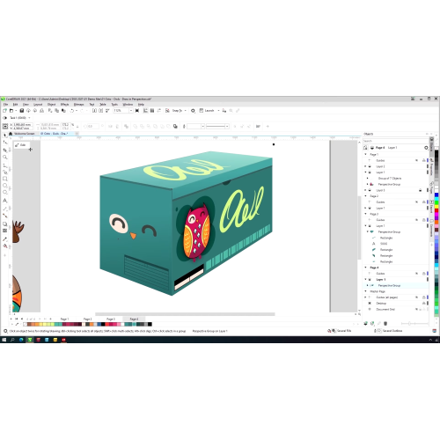The height and width of the screenshot is (440, 440).
Task: Pick the yellow swatch in right palette
Action: (x=436, y=207)
